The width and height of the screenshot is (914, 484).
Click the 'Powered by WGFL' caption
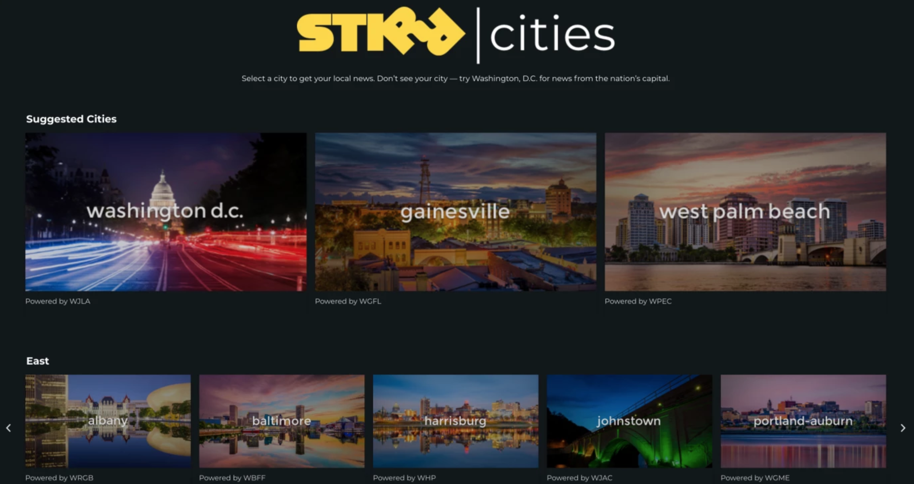(x=348, y=301)
